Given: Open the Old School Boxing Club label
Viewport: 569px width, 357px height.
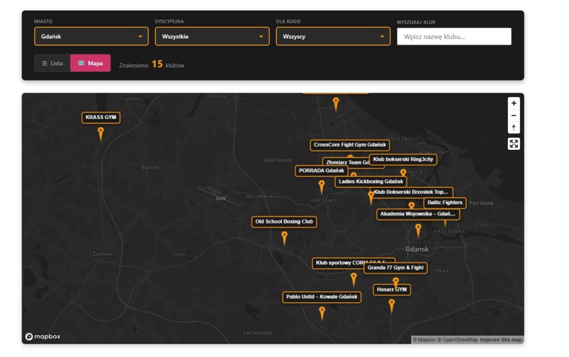Looking at the screenshot, I should pyautogui.click(x=284, y=222).
